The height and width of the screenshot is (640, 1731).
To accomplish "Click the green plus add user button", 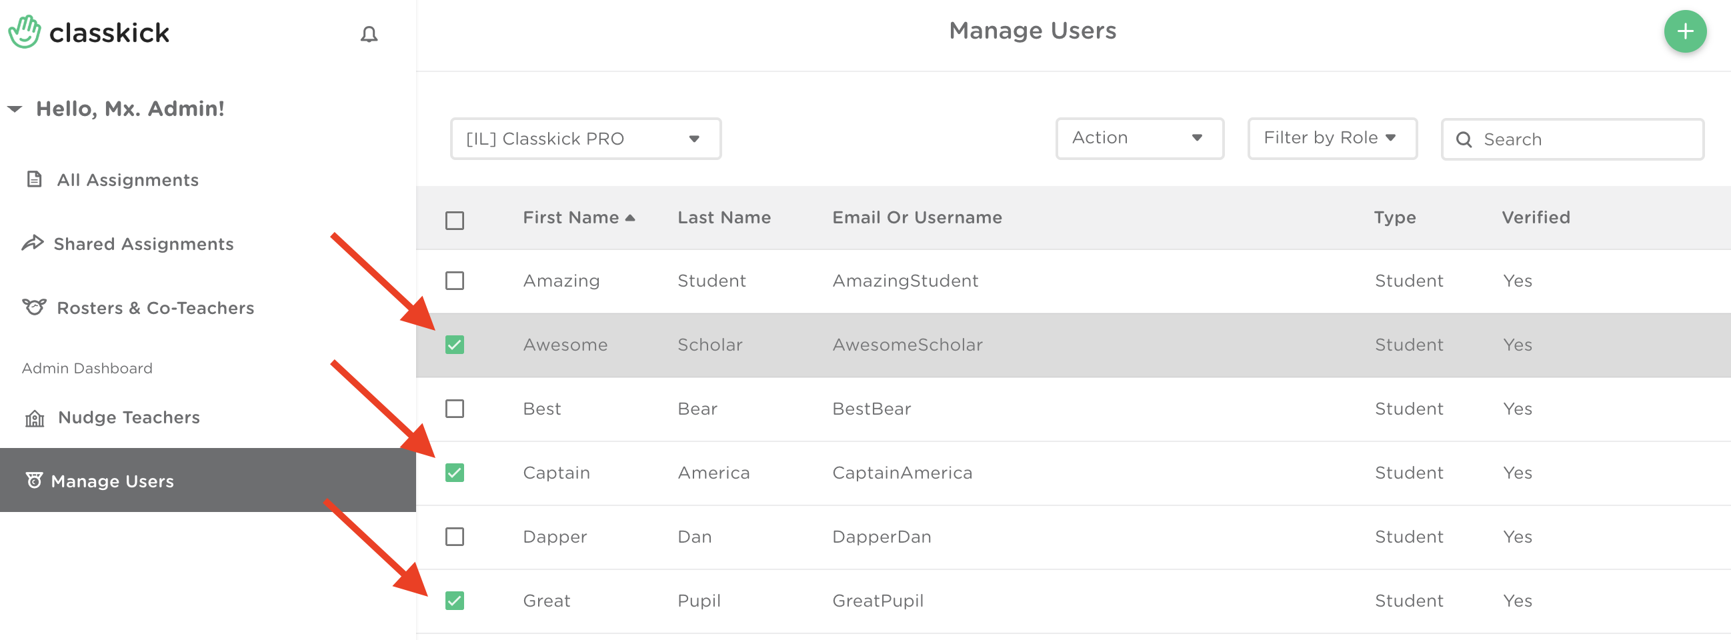I will pos(1684,31).
